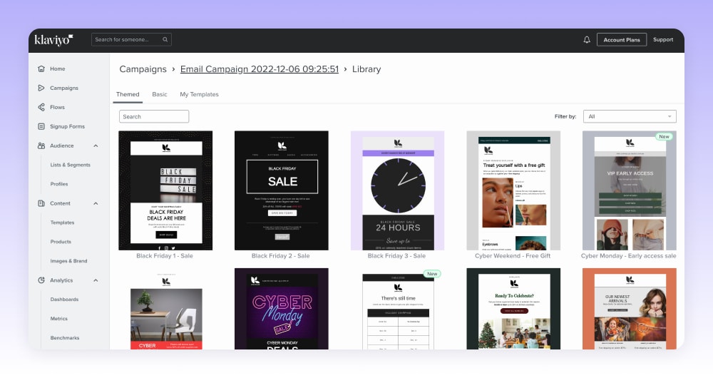Switch to the Basic tab
This screenshot has width=713, height=378.
(x=160, y=94)
